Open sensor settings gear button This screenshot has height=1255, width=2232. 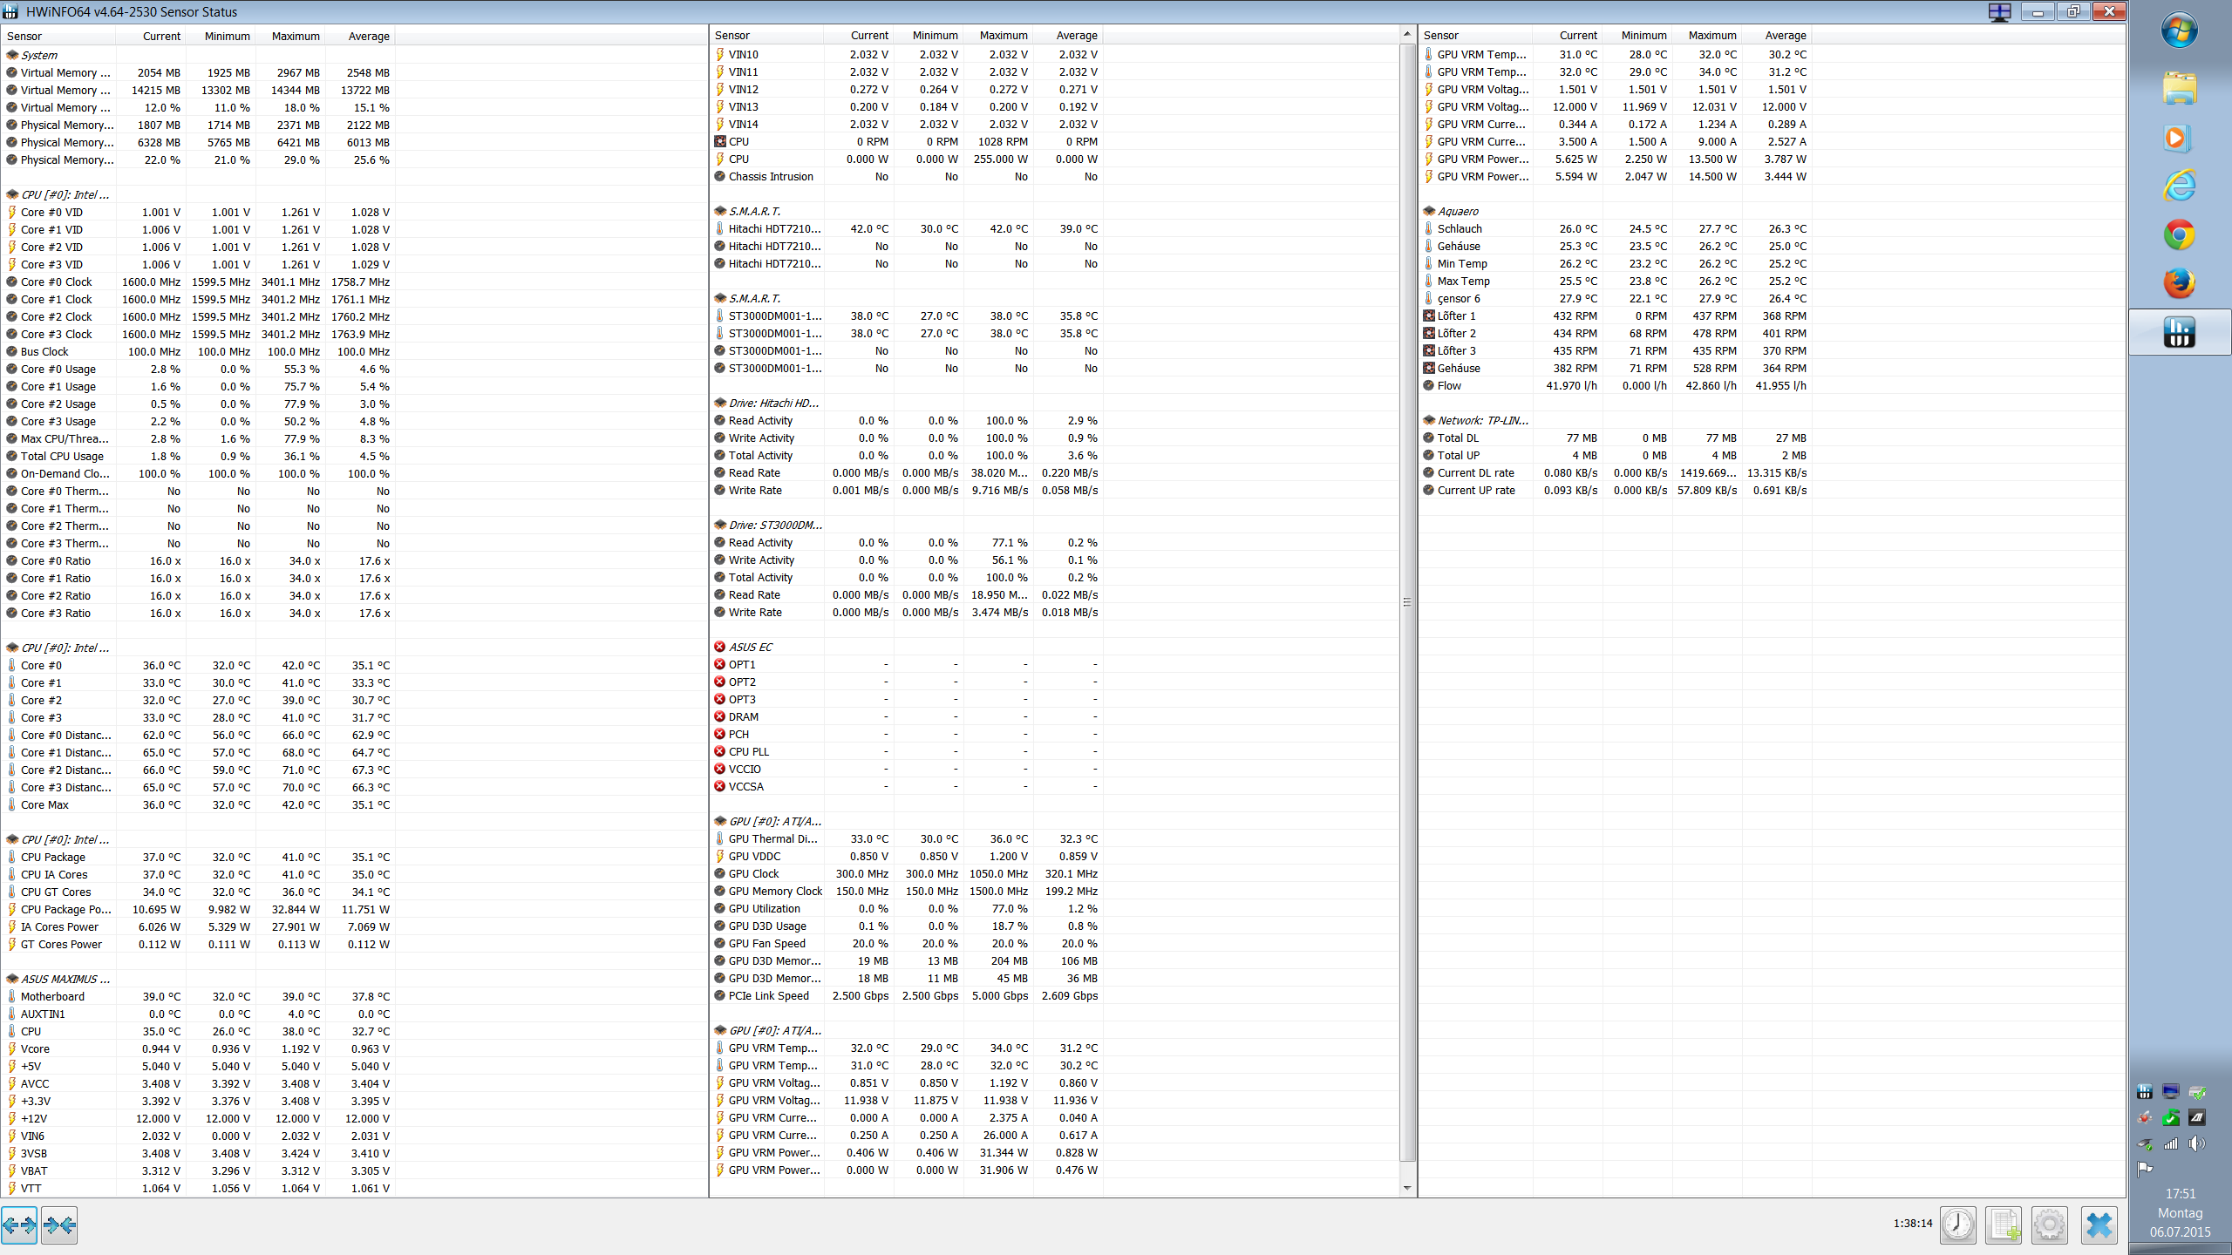(2049, 1225)
